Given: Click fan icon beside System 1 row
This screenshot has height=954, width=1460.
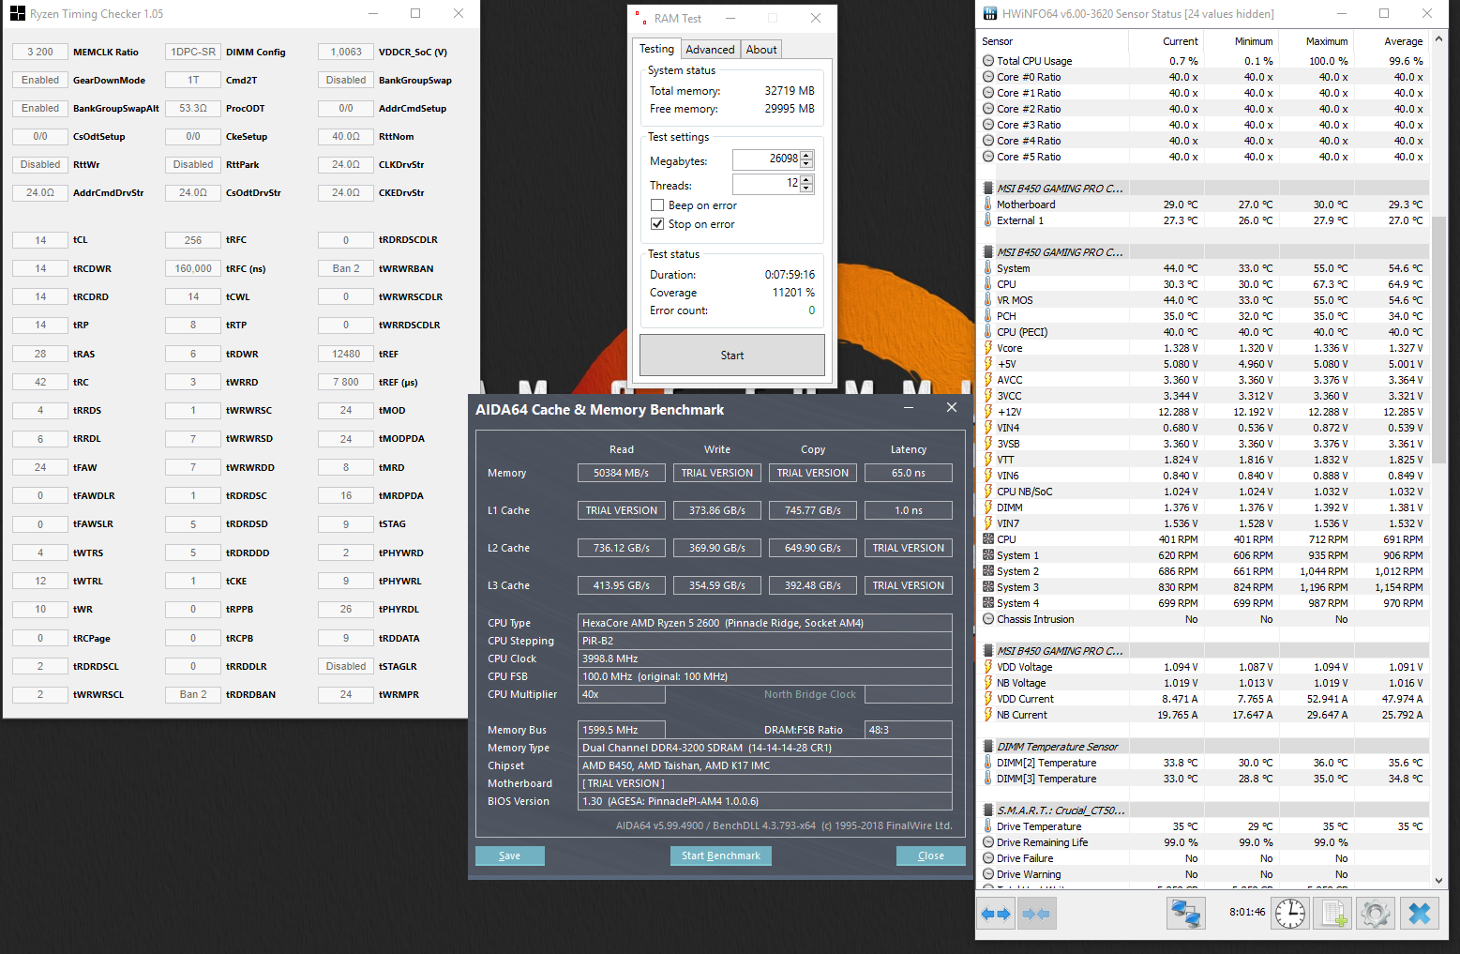Looking at the screenshot, I should pos(988,555).
